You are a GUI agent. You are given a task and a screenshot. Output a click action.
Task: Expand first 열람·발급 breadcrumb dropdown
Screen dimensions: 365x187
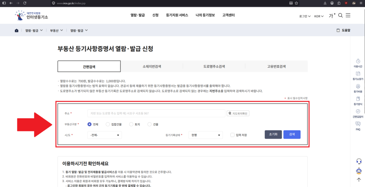click(34, 31)
